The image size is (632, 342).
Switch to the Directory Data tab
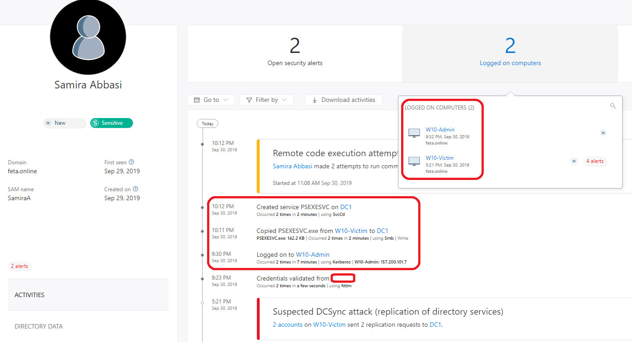click(39, 326)
